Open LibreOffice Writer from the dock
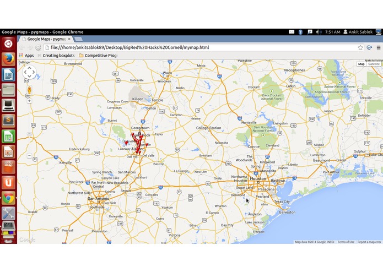 coord(8,74)
